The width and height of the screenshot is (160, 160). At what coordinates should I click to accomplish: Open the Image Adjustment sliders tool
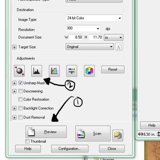[x=72, y=71]
